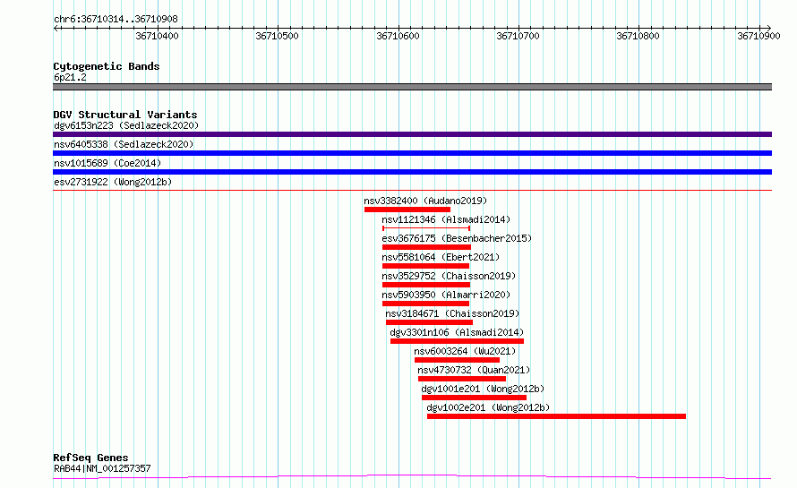Click ruler position 36710400
797x488 pixels.
[x=157, y=36]
